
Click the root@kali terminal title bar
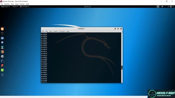point(82,29)
